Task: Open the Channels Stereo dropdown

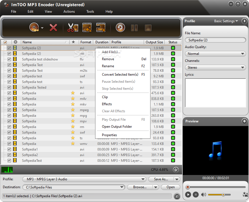Action: click(215, 68)
